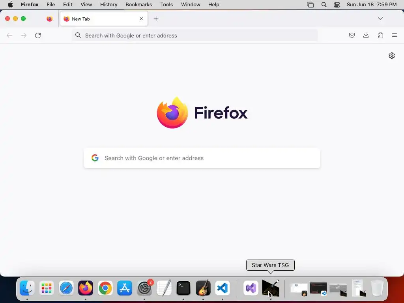Open System Settings from the Dock
Image resolution: width=404 pixels, height=303 pixels.
click(144, 288)
